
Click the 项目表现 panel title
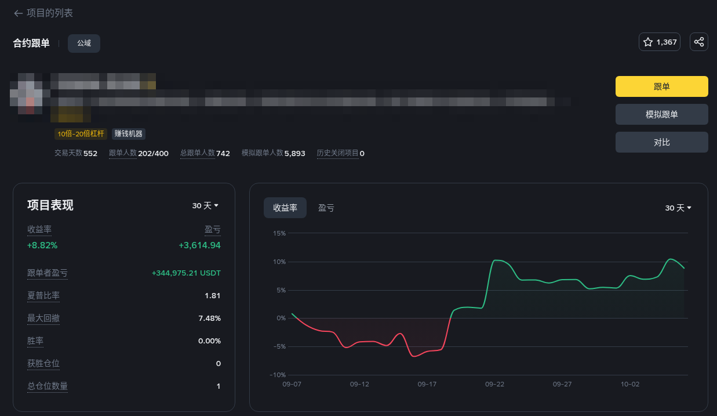[x=50, y=205]
